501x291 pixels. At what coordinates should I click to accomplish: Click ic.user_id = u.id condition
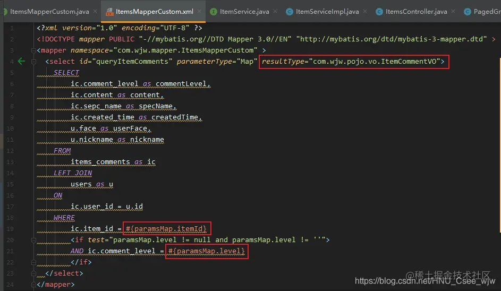pos(107,207)
